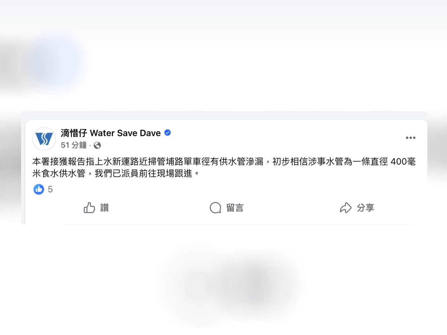Image resolution: width=447 pixels, height=335 pixels.
Task: Open the three-dot post options menu
Action: coord(411,138)
